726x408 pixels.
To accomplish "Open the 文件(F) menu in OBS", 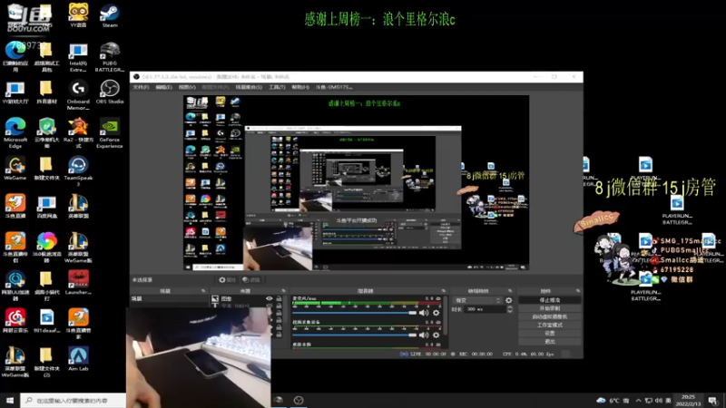I will (141, 87).
